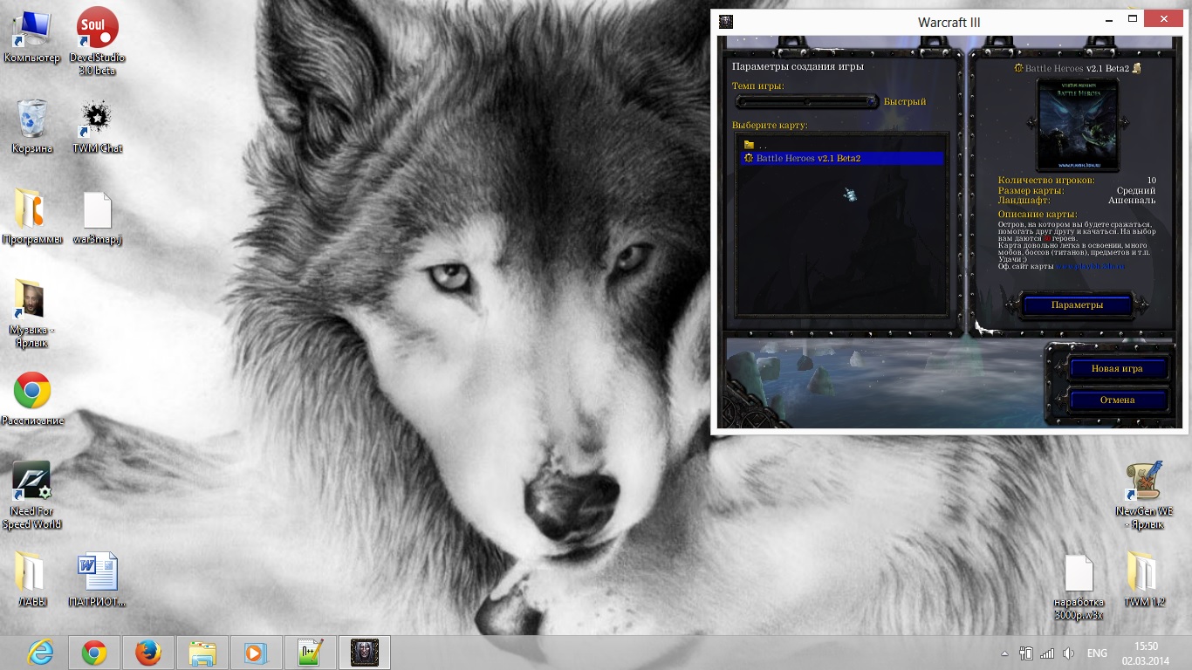Open DevelStudio 3.0 beta desktop shortcut
The height and width of the screenshot is (670, 1192).
[97, 31]
